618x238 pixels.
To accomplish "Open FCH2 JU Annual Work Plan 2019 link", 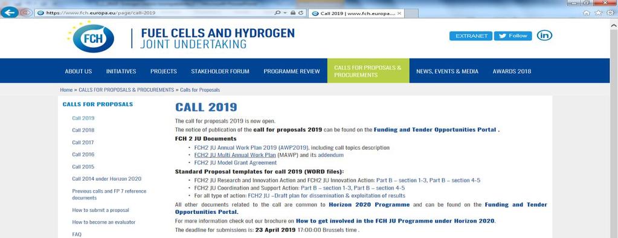I will [251, 148].
